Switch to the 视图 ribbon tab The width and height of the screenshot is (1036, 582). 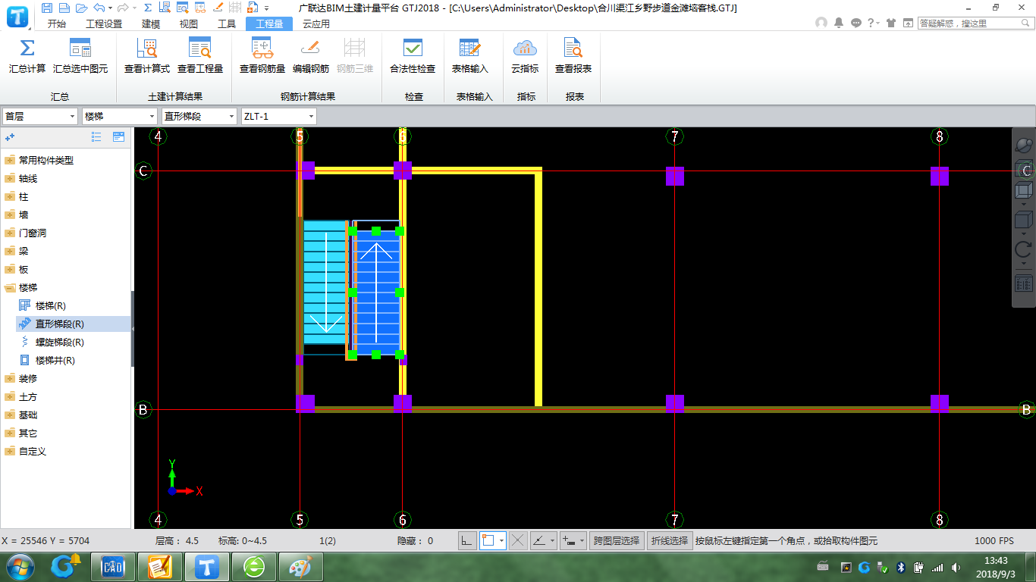pos(189,23)
